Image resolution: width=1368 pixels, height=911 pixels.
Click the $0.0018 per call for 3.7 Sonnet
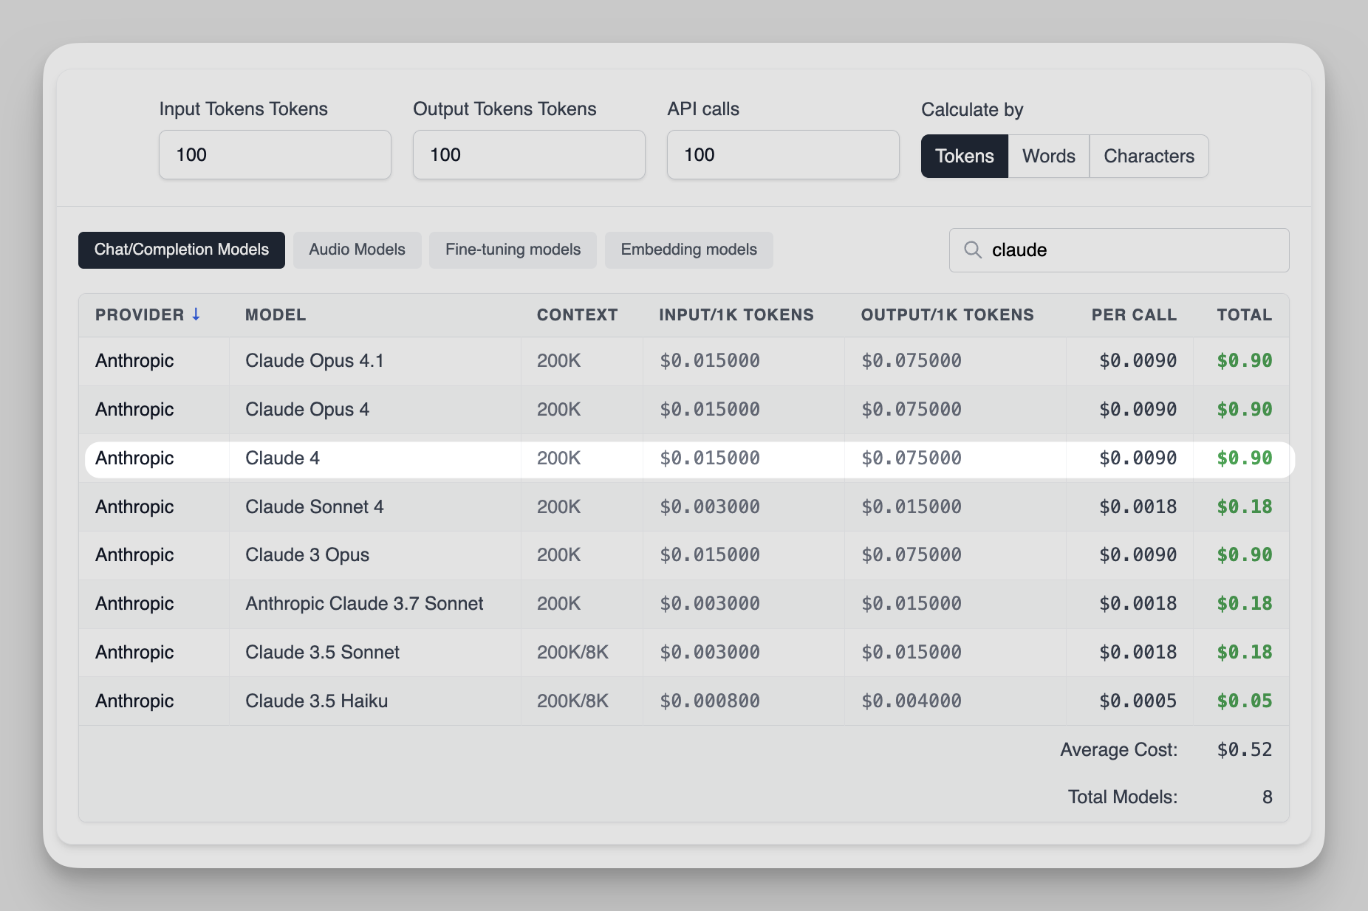click(x=1138, y=604)
